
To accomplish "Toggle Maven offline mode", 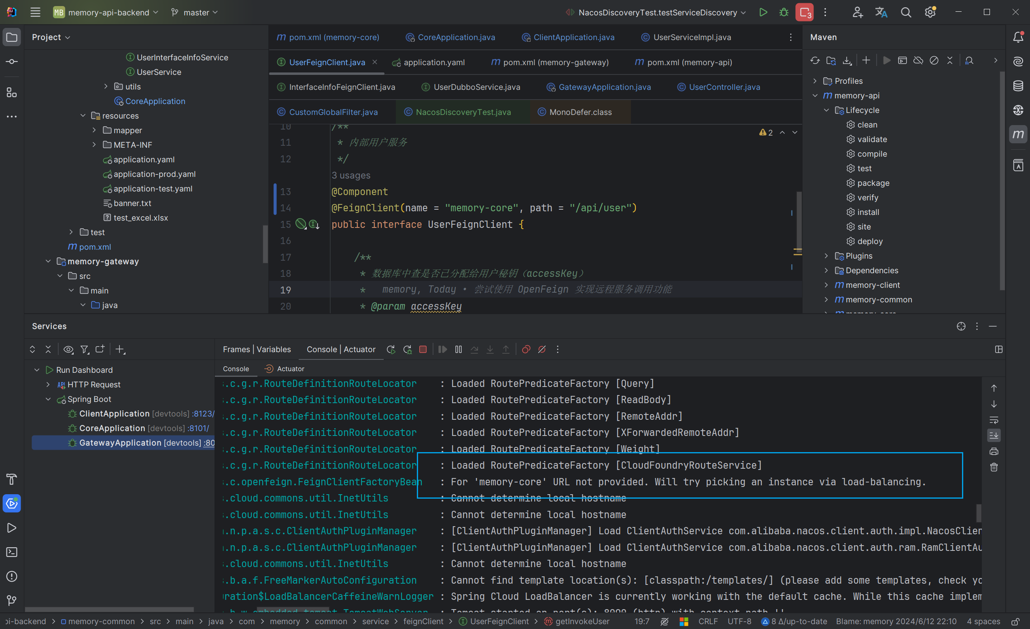I will 918,61.
